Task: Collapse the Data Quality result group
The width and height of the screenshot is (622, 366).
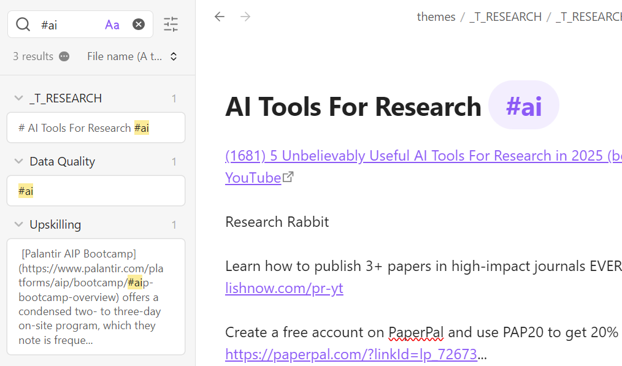Action: click(x=18, y=162)
